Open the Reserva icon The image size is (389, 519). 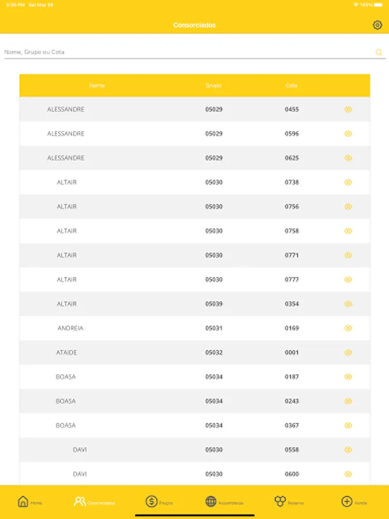click(280, 502)
